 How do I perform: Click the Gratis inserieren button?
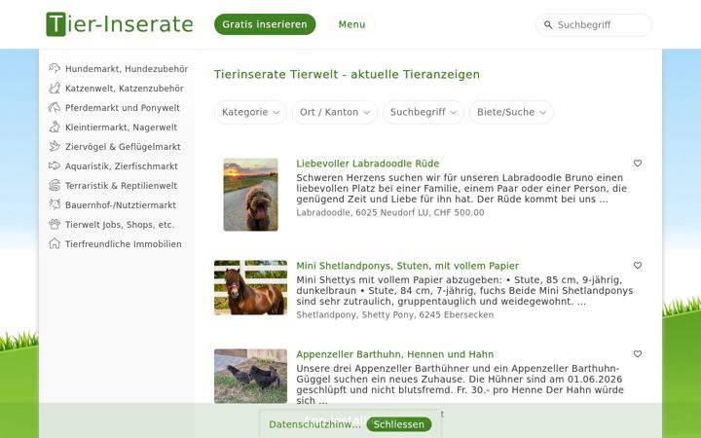[x=265, y=24]
